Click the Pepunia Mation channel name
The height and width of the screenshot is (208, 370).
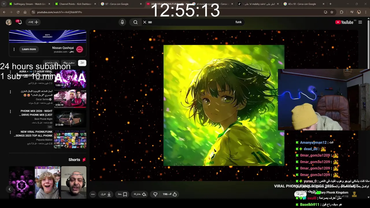click(x=44, y=140)
